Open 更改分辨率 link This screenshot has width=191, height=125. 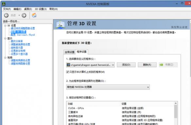tap(17, 41)
